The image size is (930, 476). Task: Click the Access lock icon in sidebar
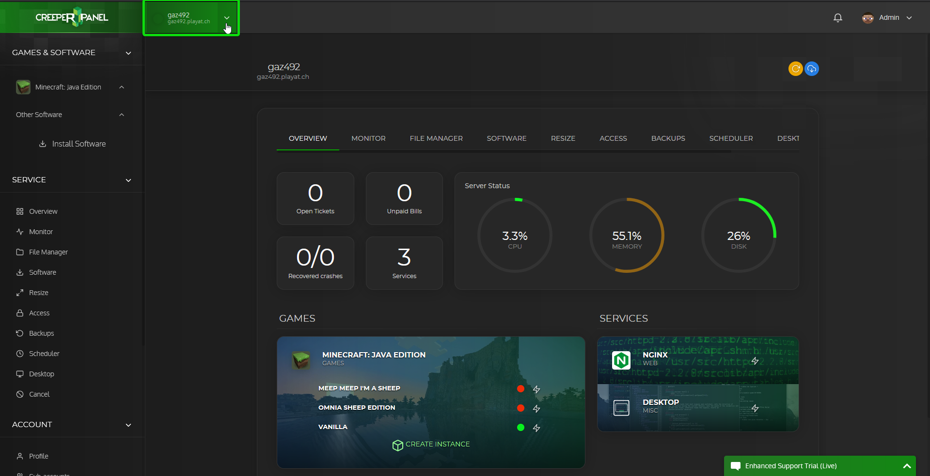tap(20, 313)
